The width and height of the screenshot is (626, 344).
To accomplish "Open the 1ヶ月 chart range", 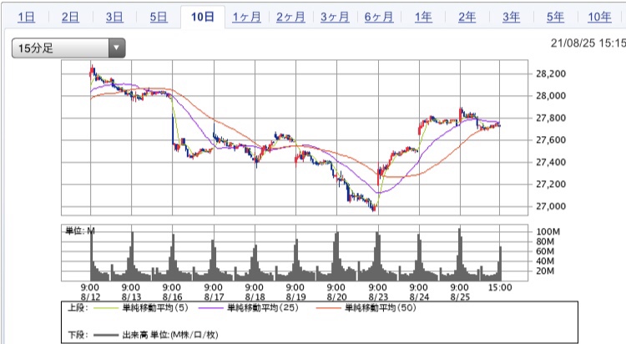I will point(247,18).
